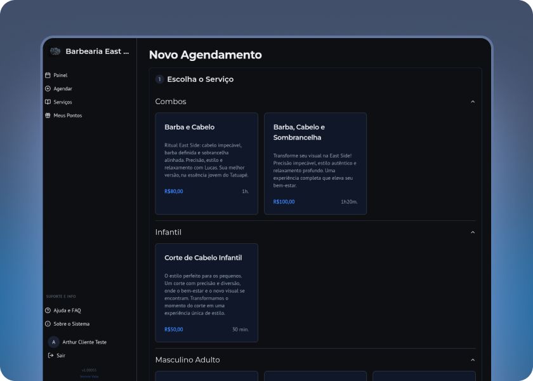
Task: Click the Combos section label
Action: click(x=171, y=102)
